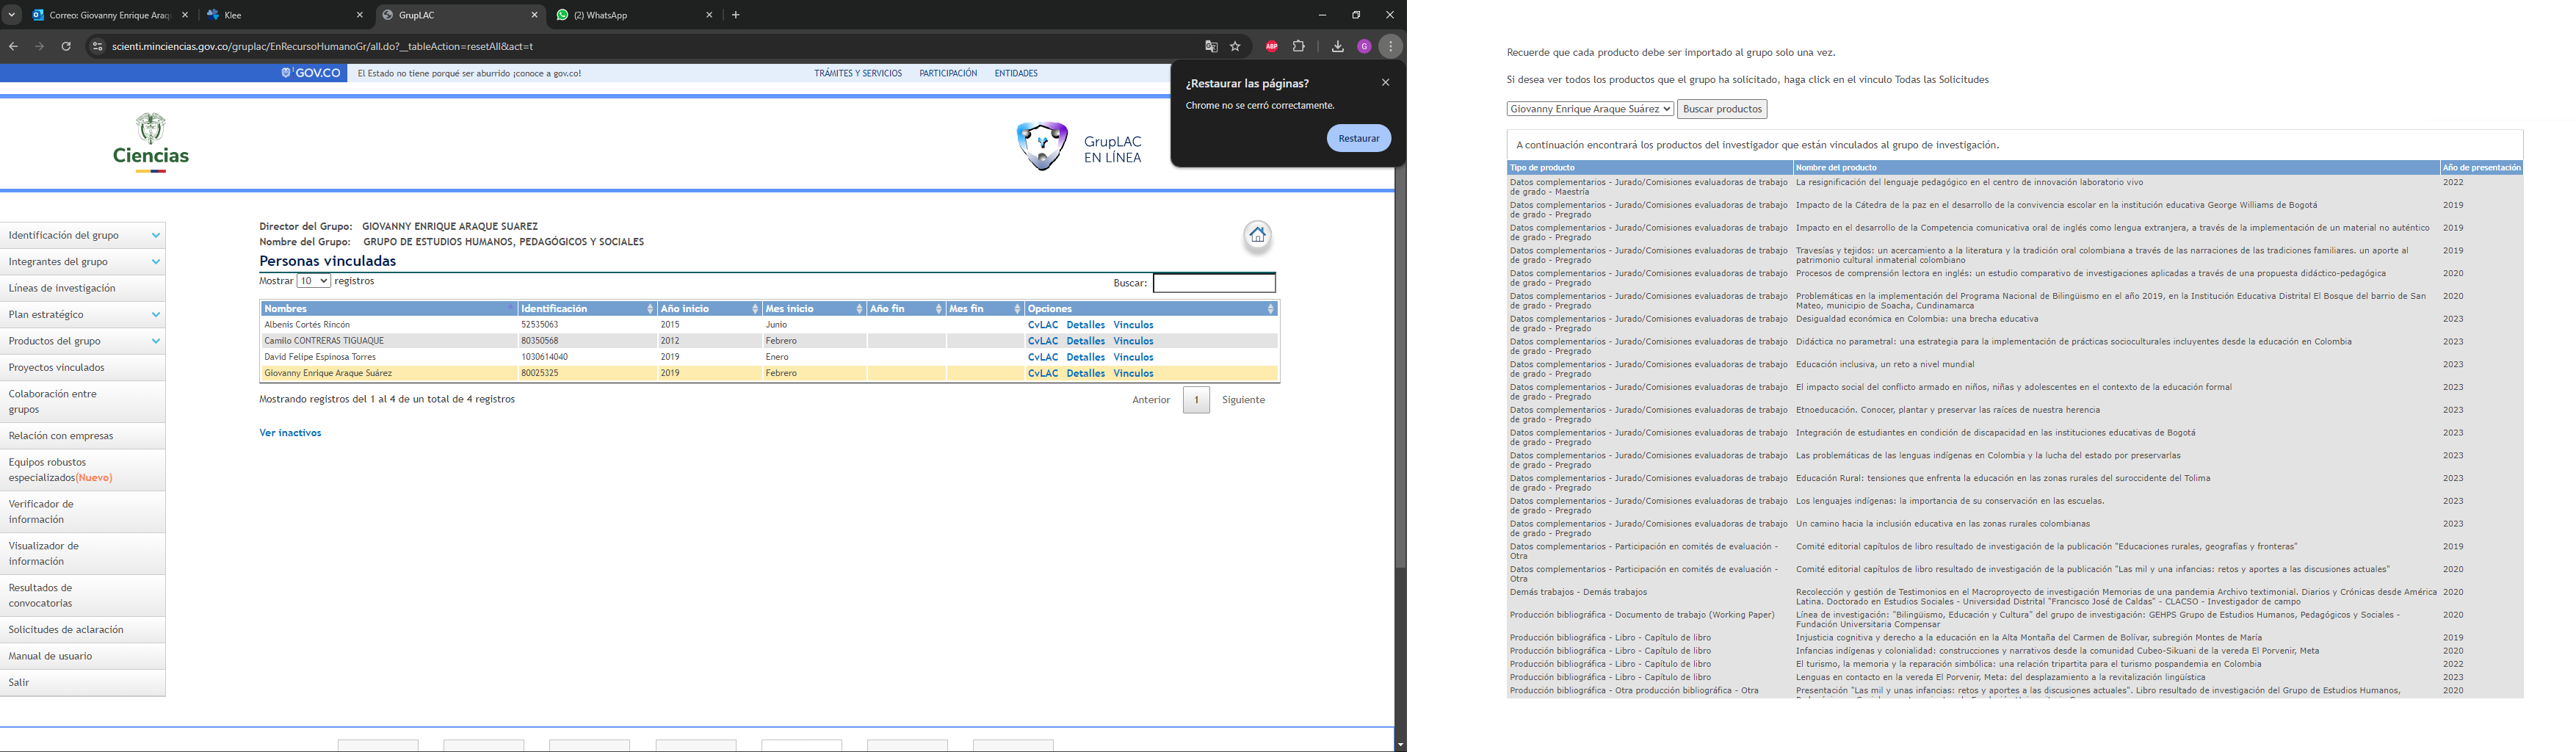Click the home icon on GrupLAC page
Image resolution: width=2576 pixels, height=752 pixels.
(x=1257, y=235)
